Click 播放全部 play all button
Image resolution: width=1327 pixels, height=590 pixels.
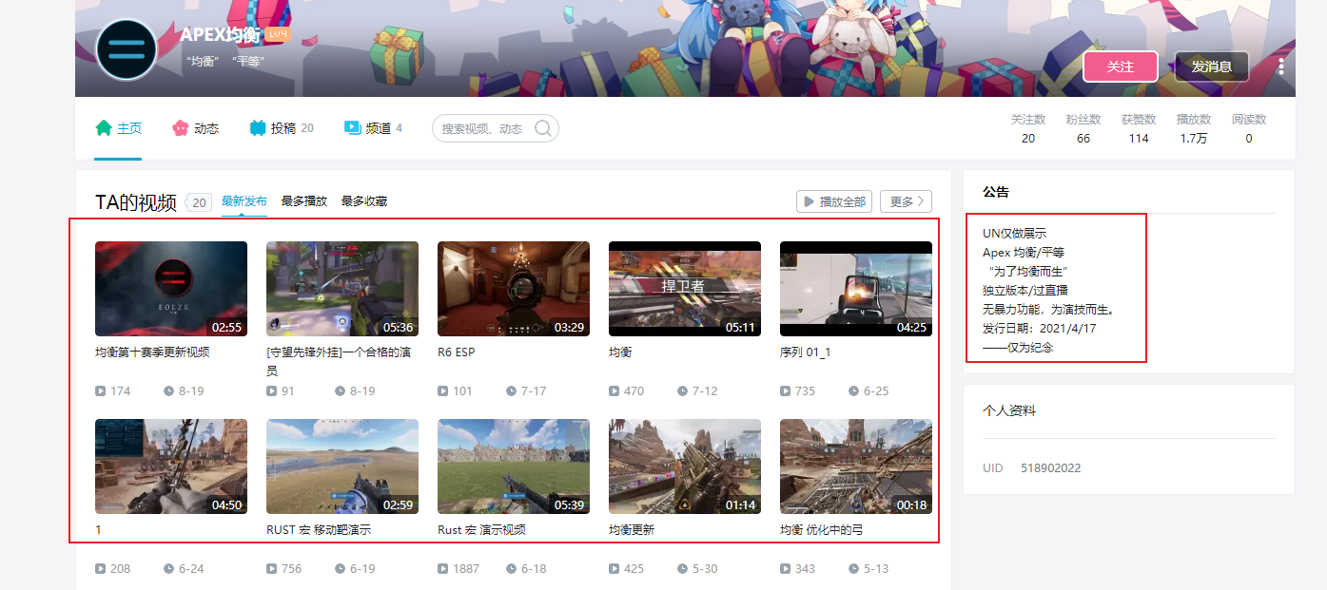834,201
